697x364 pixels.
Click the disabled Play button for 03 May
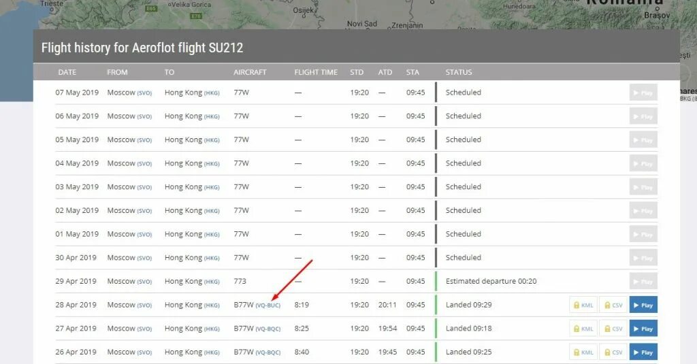643,187
